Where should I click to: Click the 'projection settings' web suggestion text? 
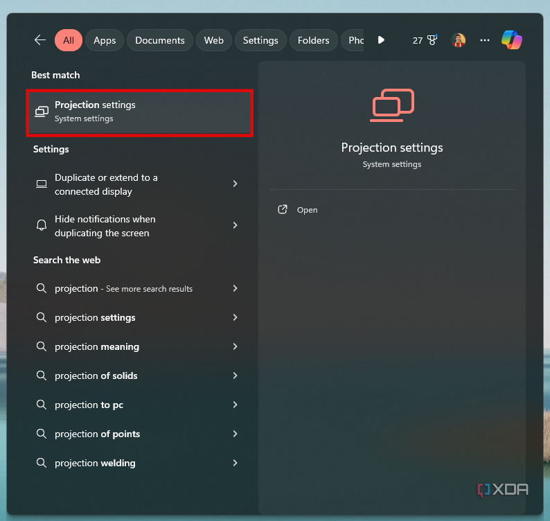click(95, 317)
